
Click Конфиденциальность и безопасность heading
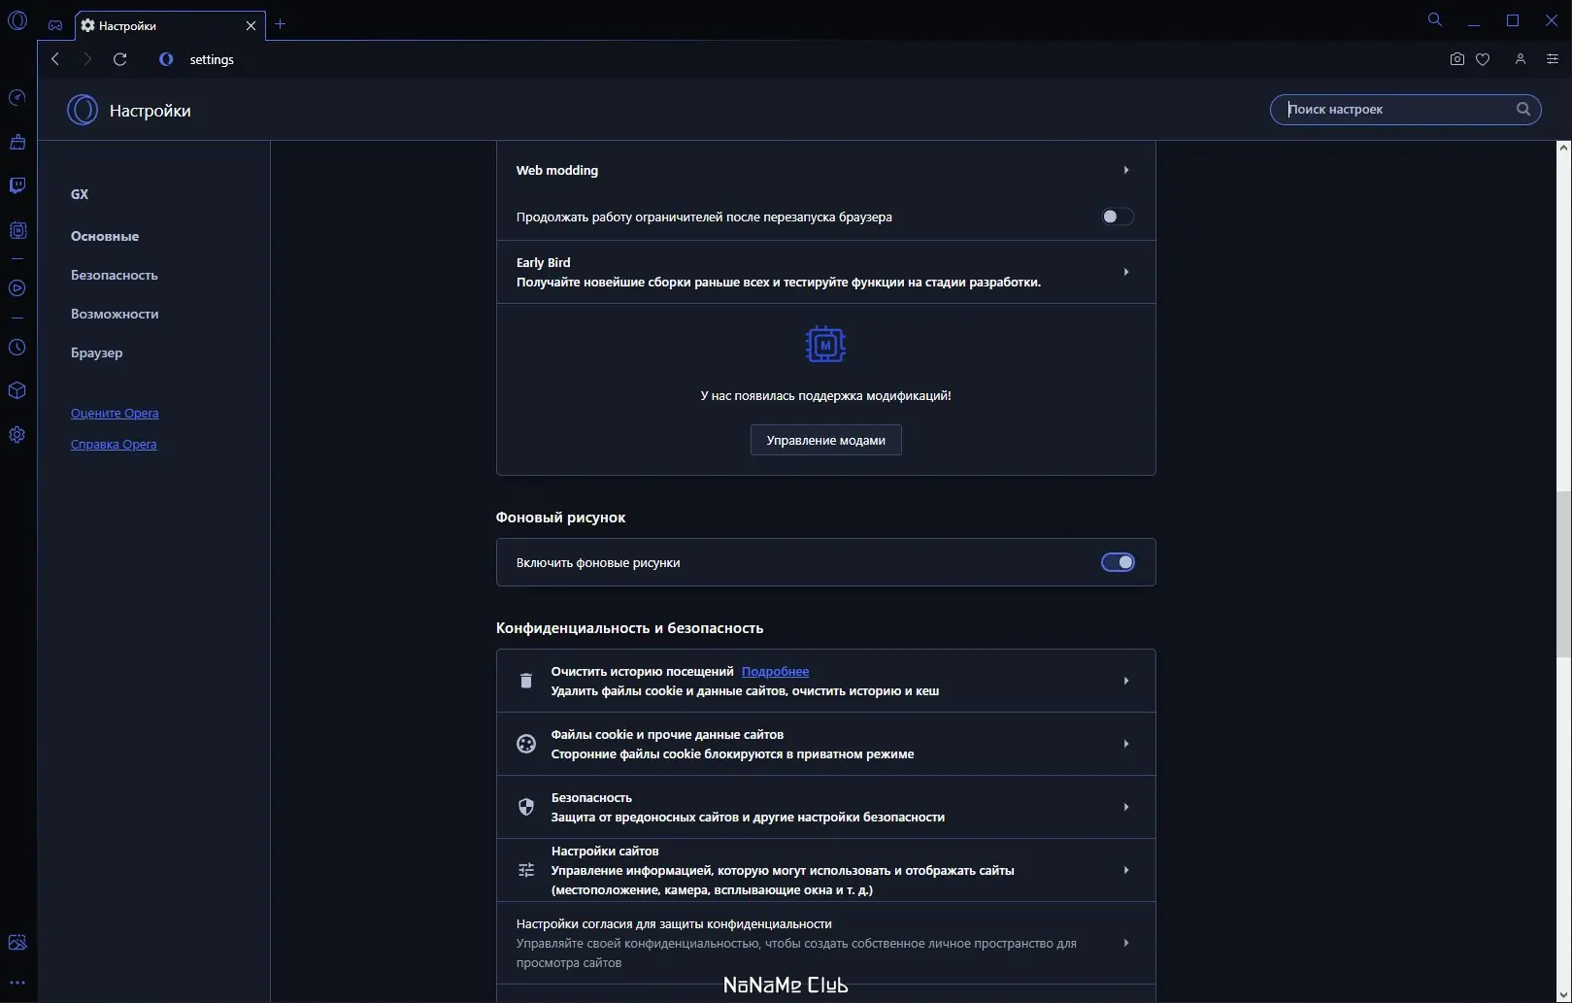(629, 628)
